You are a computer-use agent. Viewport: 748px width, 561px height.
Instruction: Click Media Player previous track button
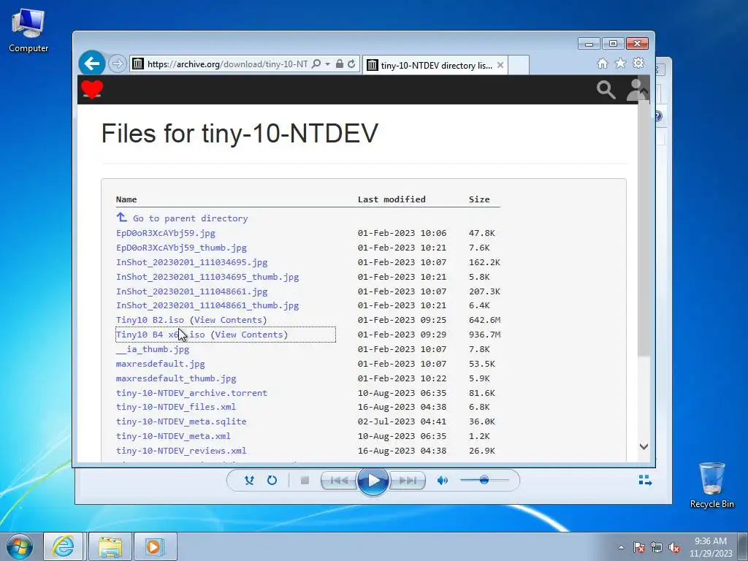pos(339,481)
